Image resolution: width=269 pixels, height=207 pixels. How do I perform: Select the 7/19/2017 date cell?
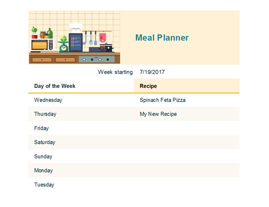[x=152, y=72]
